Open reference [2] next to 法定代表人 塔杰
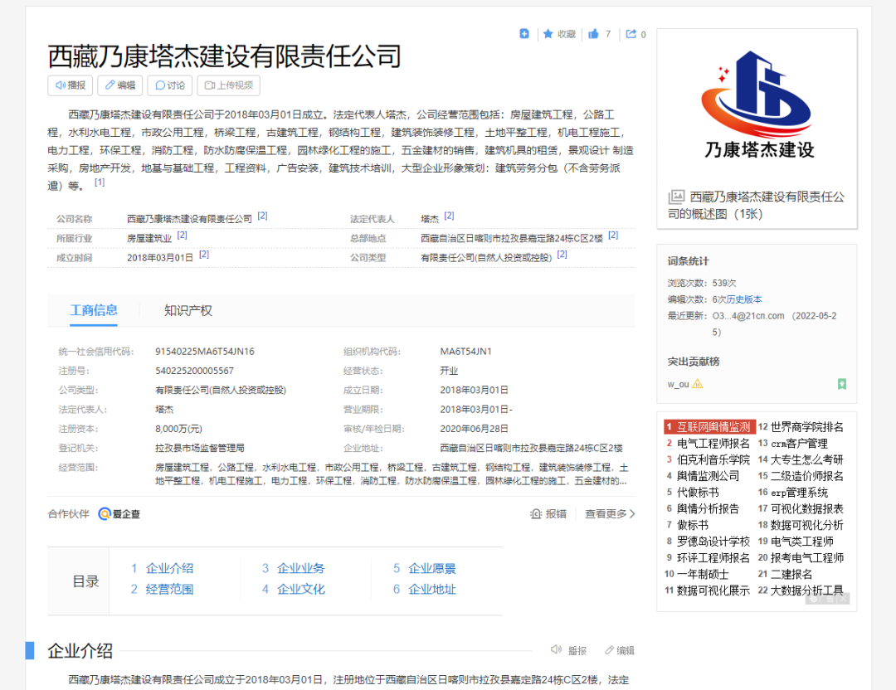Viewport: 896px width, 690px height. [x=449, y=216]
